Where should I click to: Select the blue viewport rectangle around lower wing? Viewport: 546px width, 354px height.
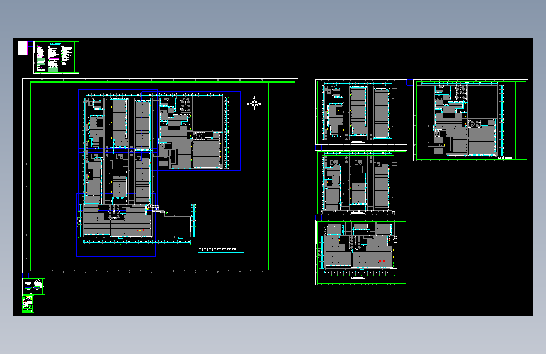(x=116, y=225)
